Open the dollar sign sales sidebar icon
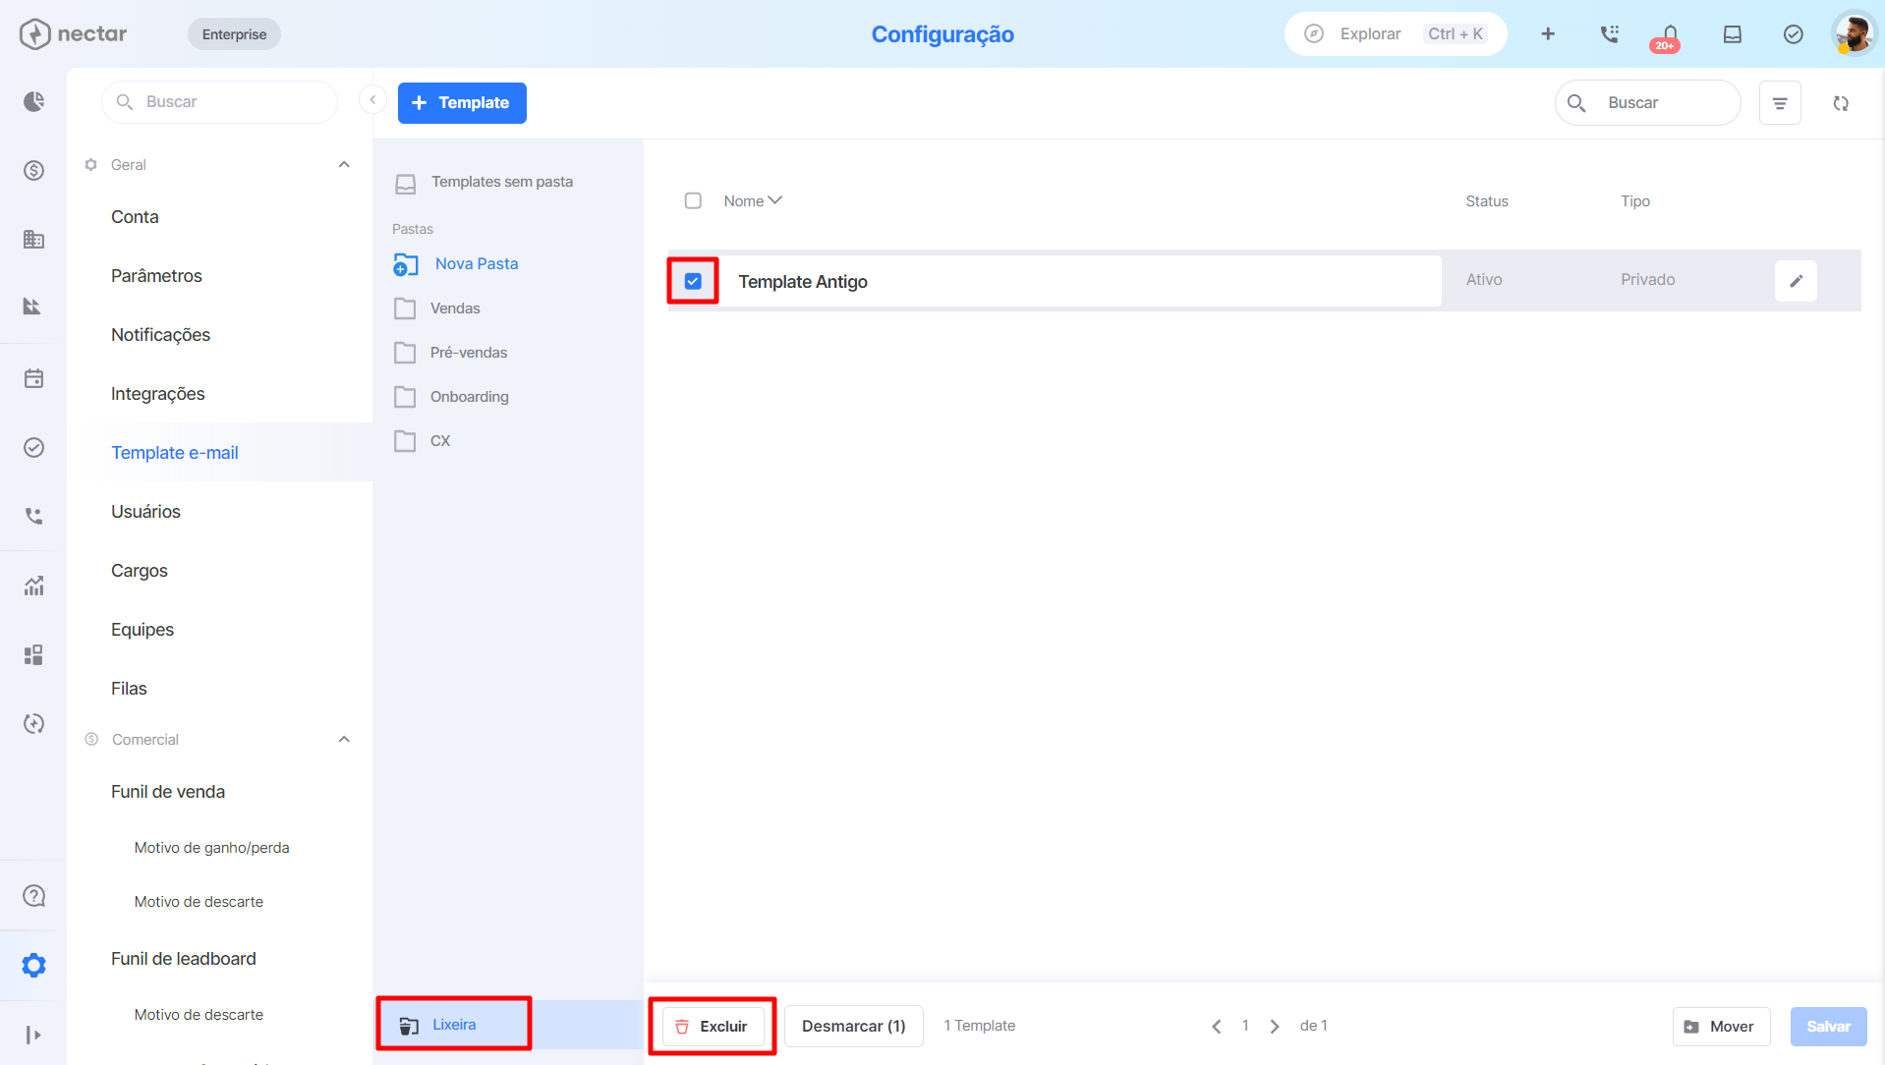This screenshot has height=1065, width=1885. 33,171
